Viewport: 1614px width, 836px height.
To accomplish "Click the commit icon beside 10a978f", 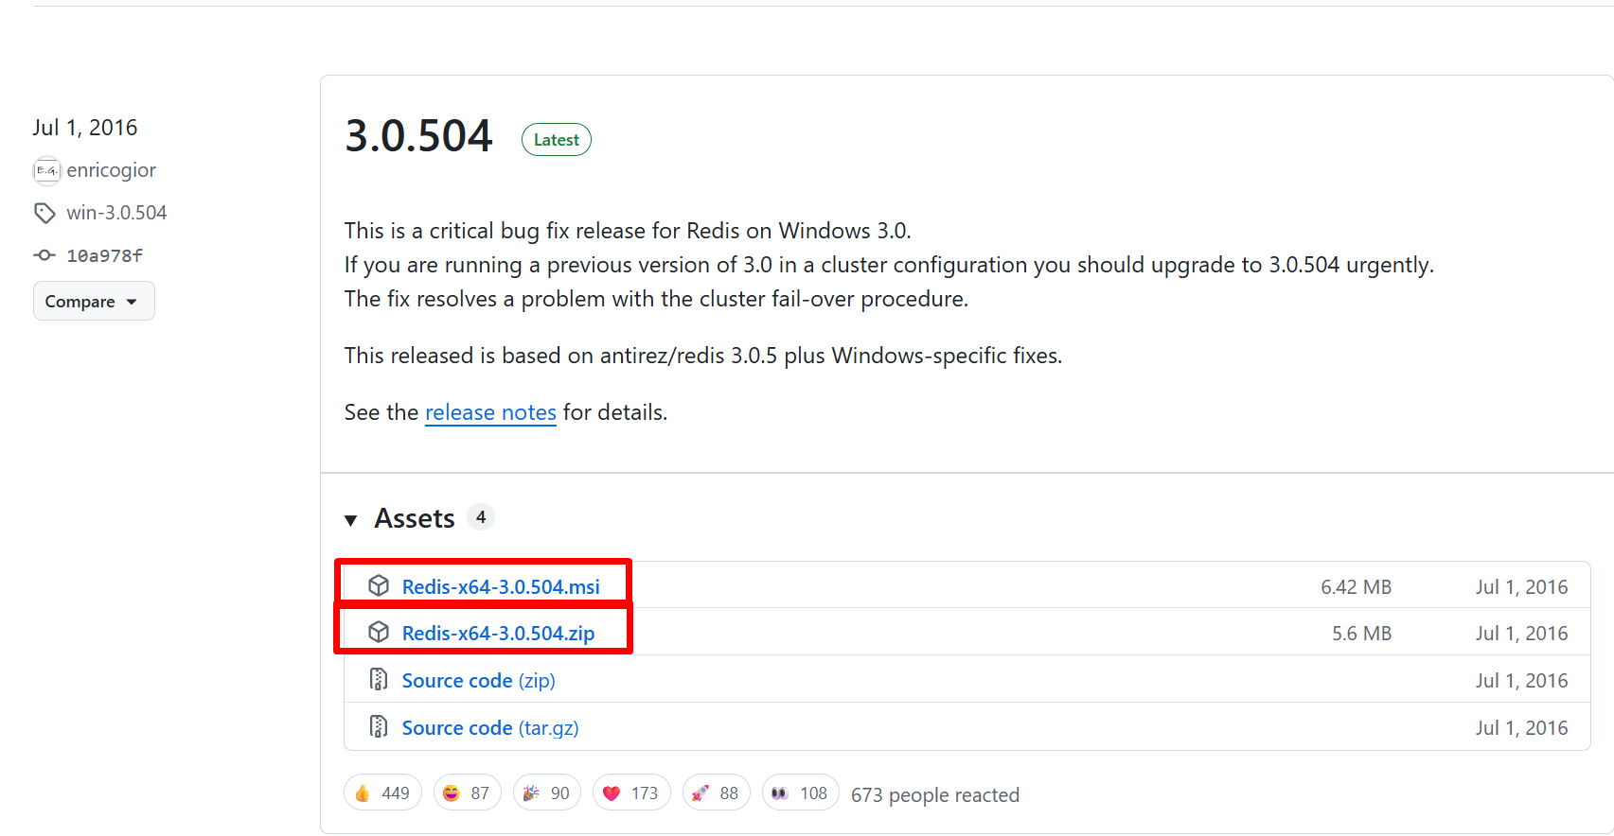I will click(44, 255).
